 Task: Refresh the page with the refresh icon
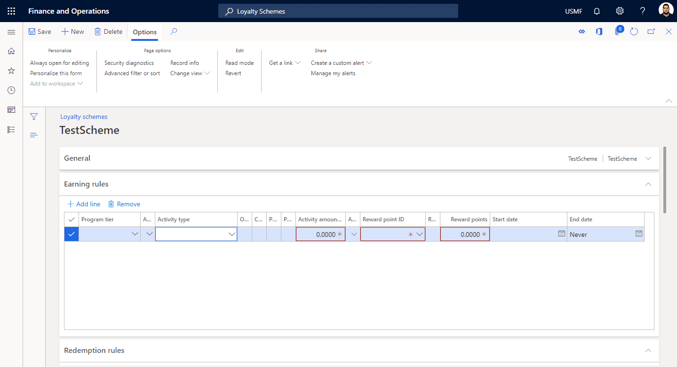coord(634,31)
